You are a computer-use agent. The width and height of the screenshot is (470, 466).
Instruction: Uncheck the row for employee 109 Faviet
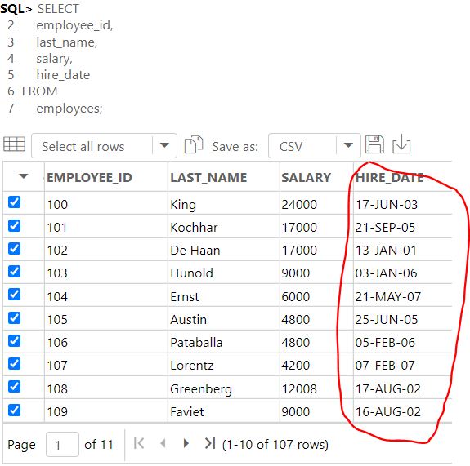14,410
